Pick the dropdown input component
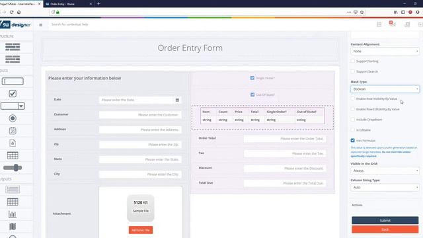423x238 pixels. tap(13, 106)
